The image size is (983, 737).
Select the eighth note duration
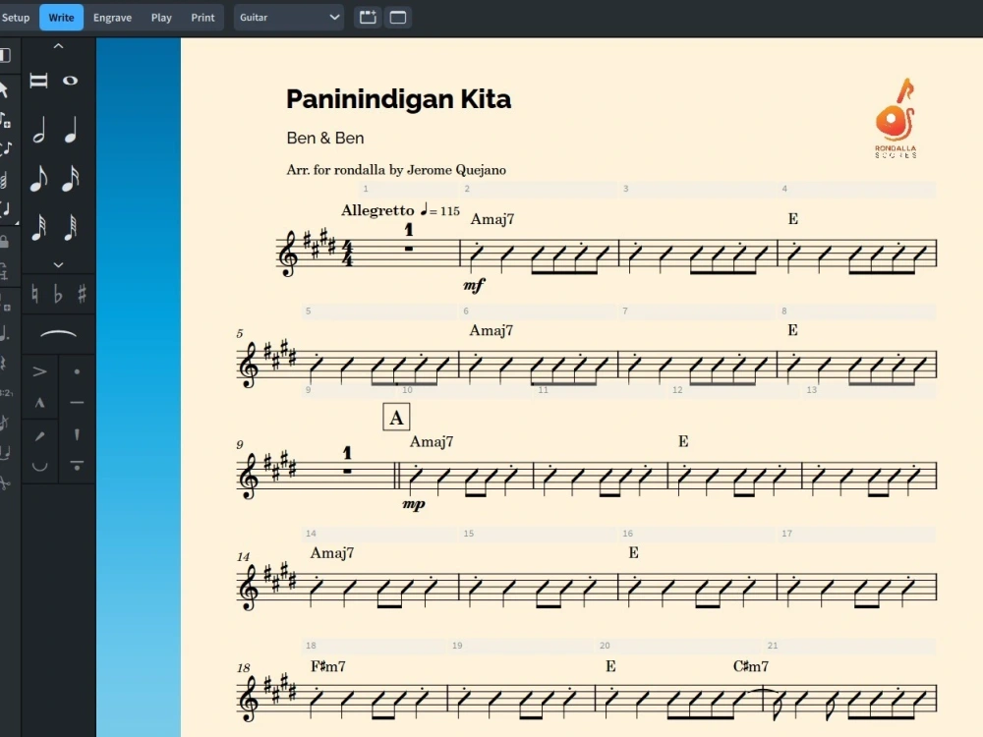tap(39, 178)
